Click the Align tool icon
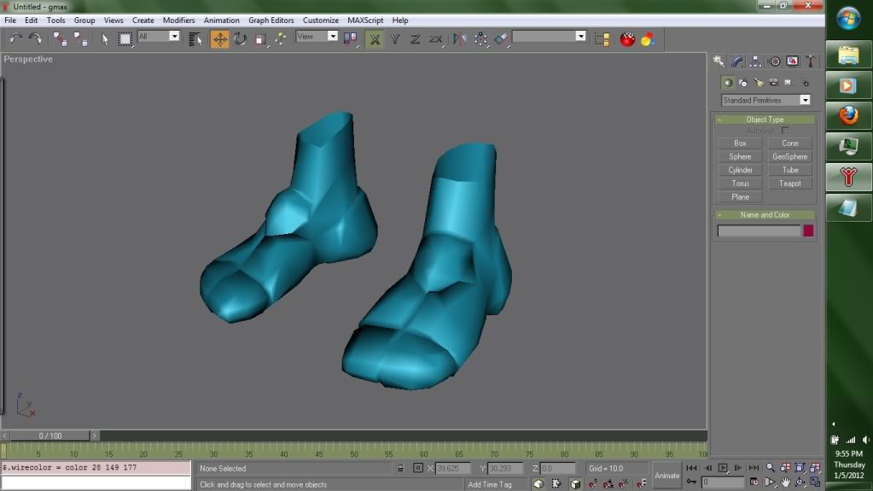 501,39
